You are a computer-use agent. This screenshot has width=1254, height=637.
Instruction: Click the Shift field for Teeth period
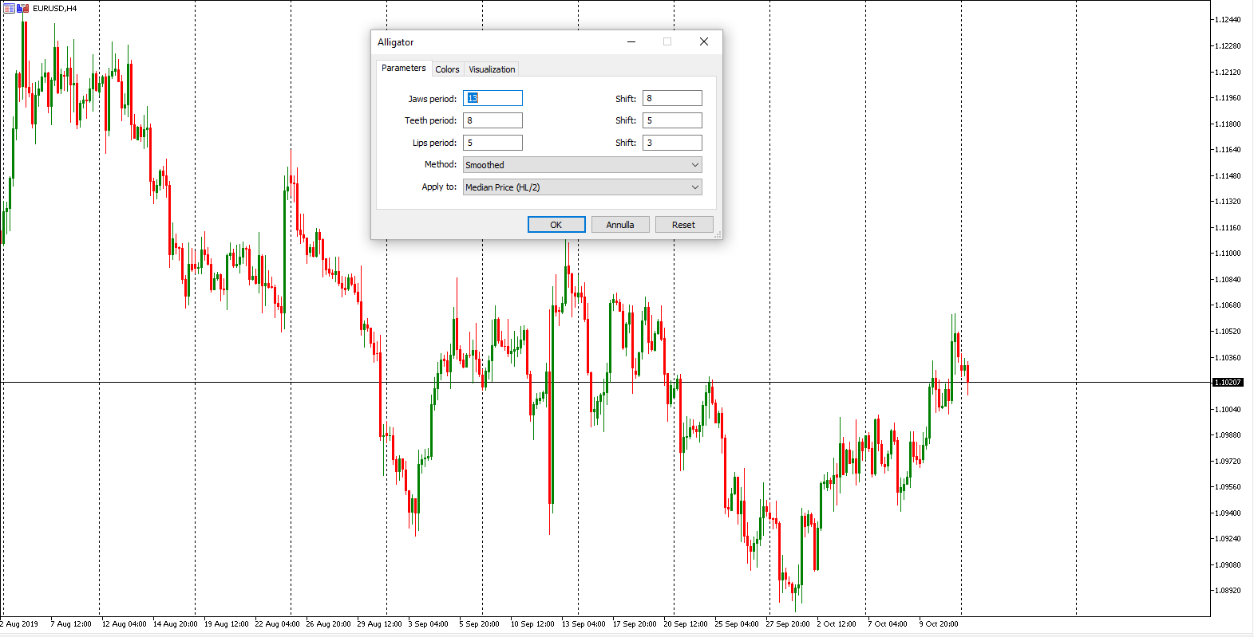click(x=672, y=120)
